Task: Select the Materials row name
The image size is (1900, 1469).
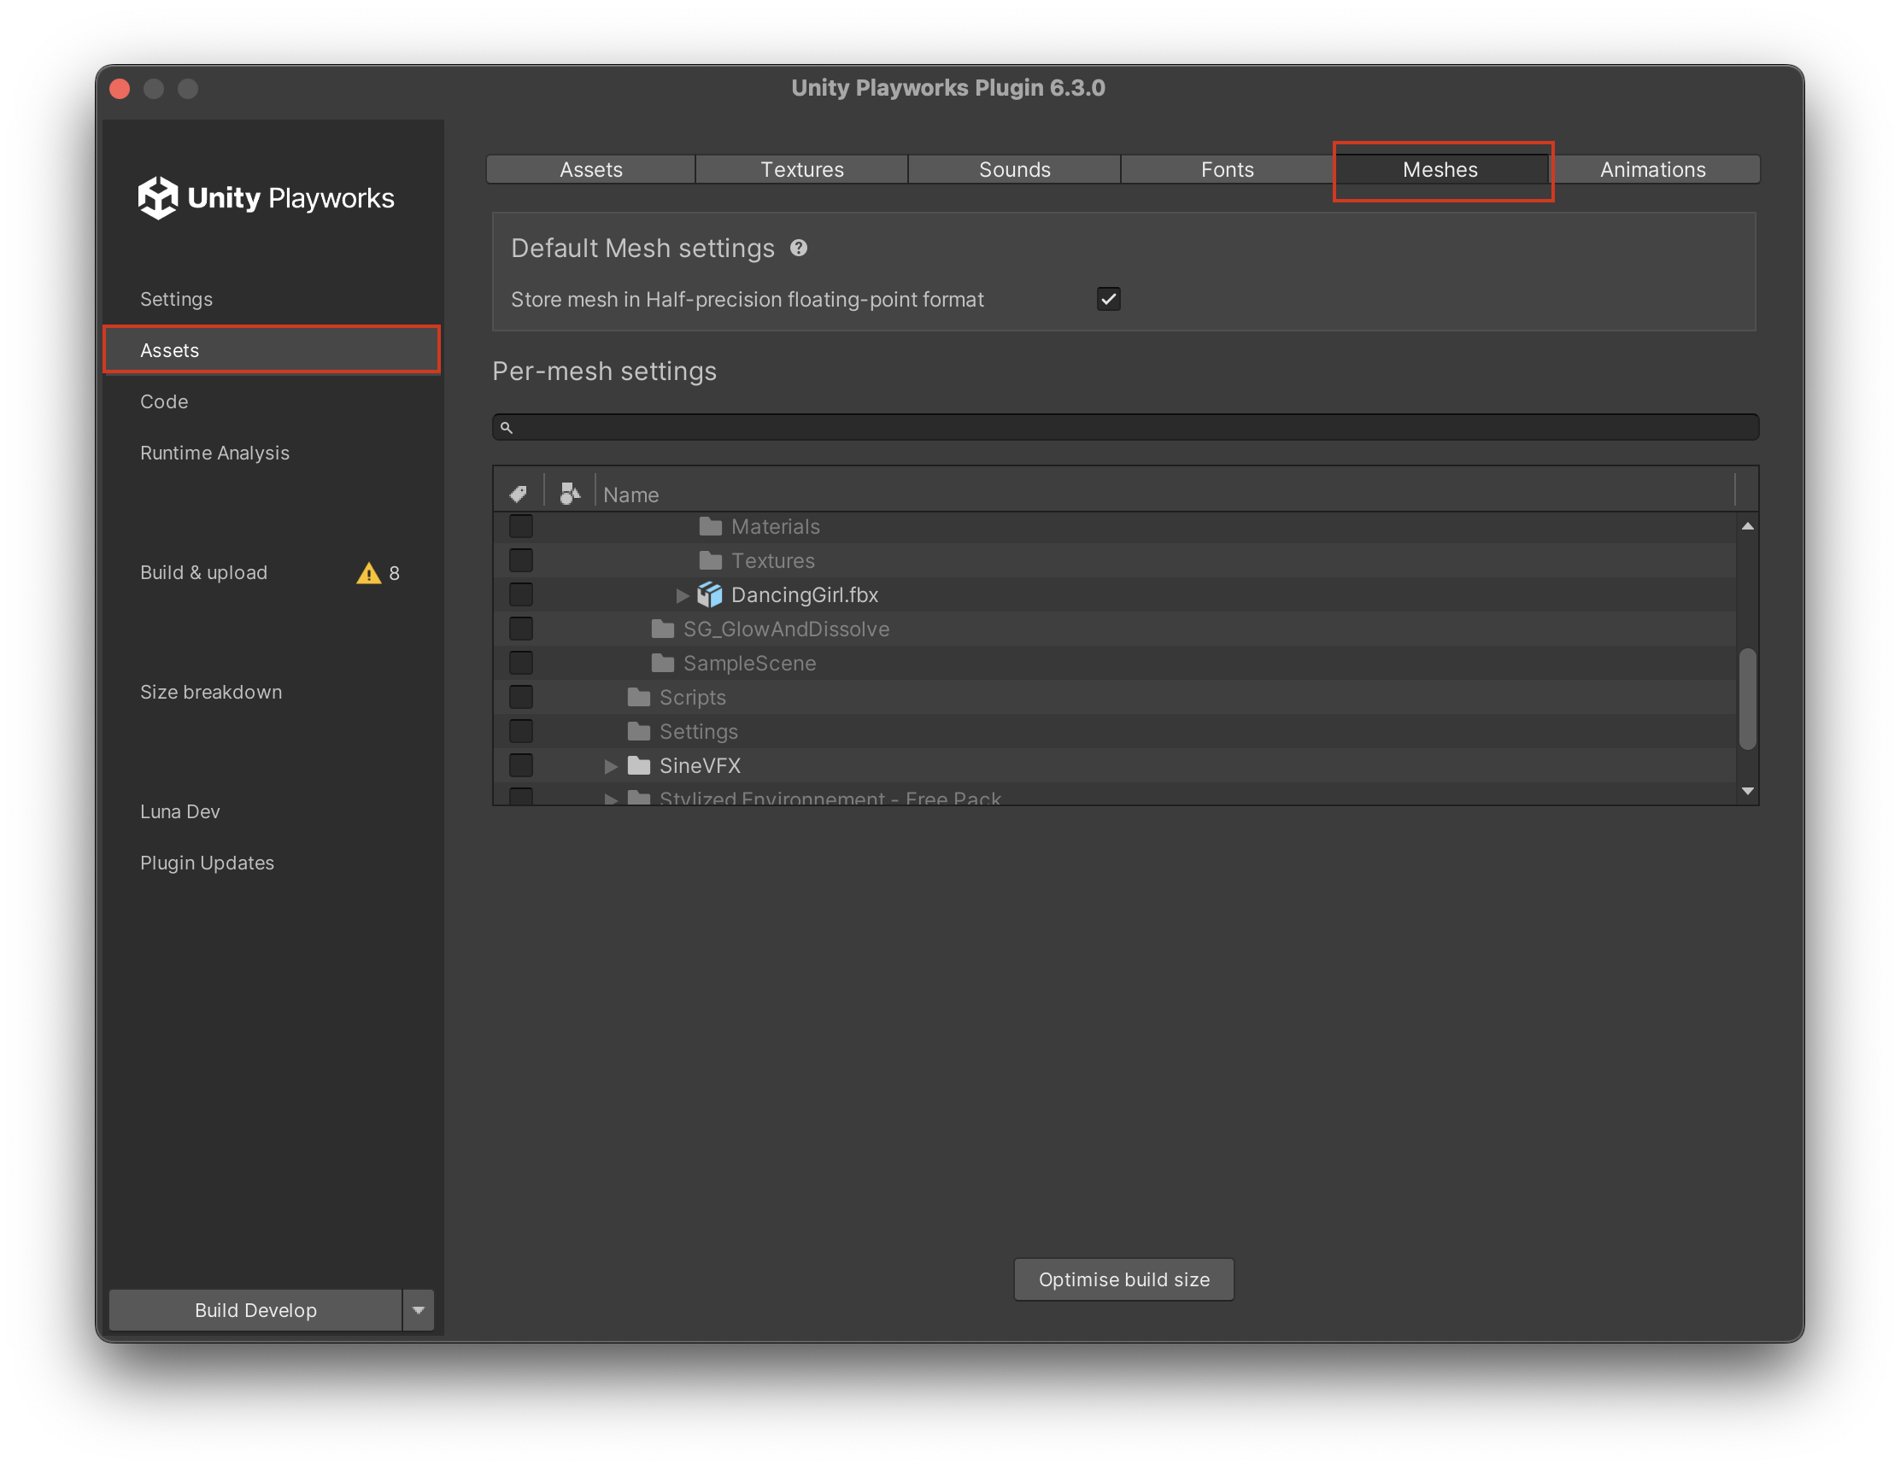Action: coord(775,526)
